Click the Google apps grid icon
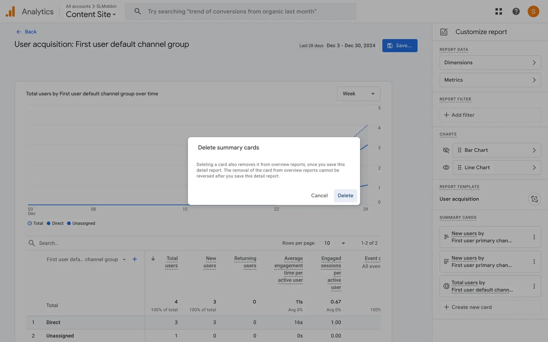The height and width of the screenshot is (342, 548). (x=499, y=11)
